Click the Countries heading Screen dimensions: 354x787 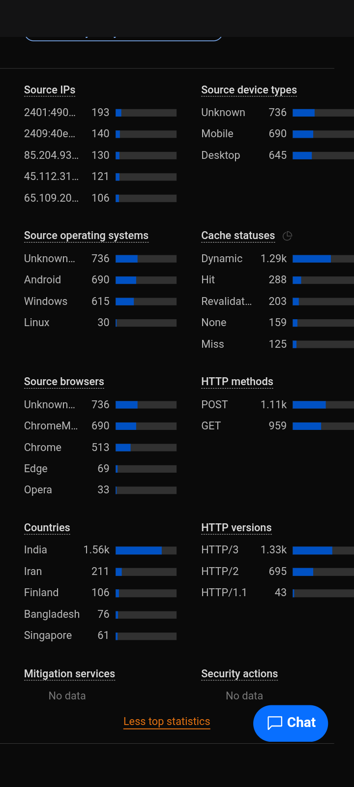point(47,528)
